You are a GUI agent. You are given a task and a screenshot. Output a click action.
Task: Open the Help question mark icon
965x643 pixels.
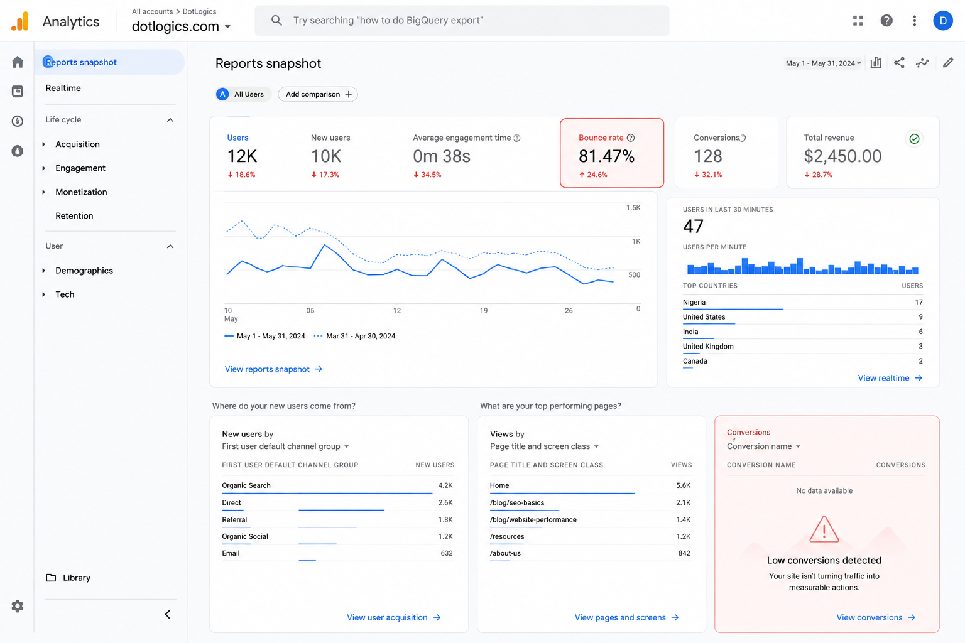[886, 21]
